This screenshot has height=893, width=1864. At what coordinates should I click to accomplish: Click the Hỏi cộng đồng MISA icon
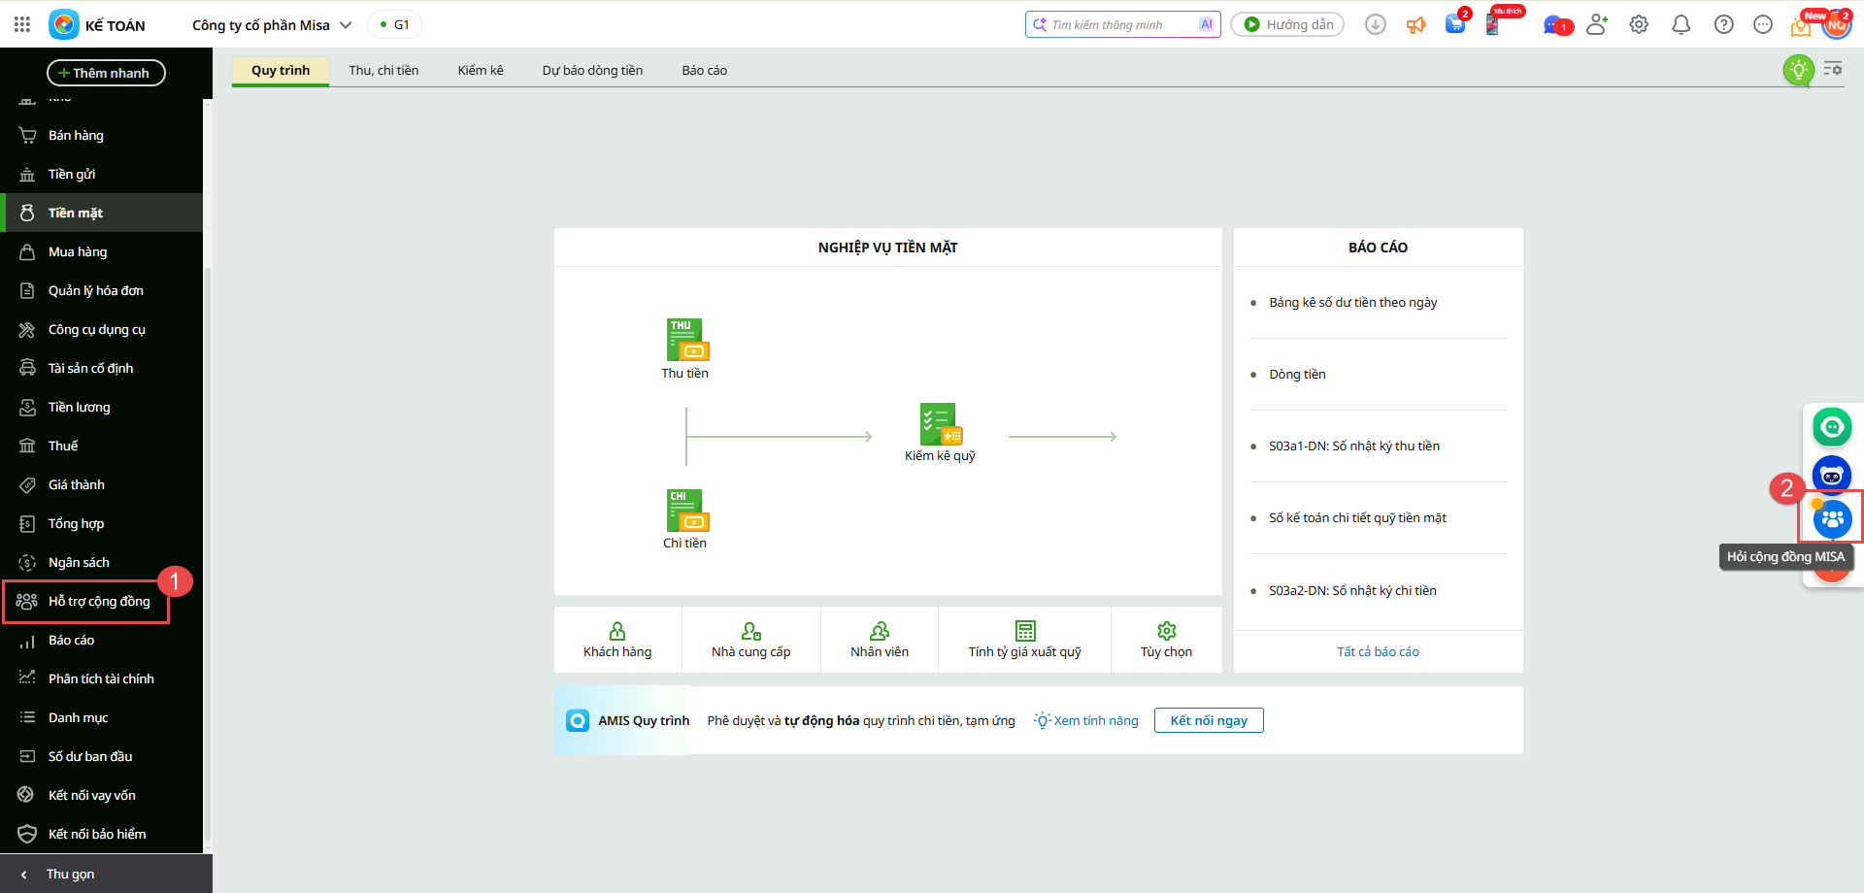[1832, 519]
